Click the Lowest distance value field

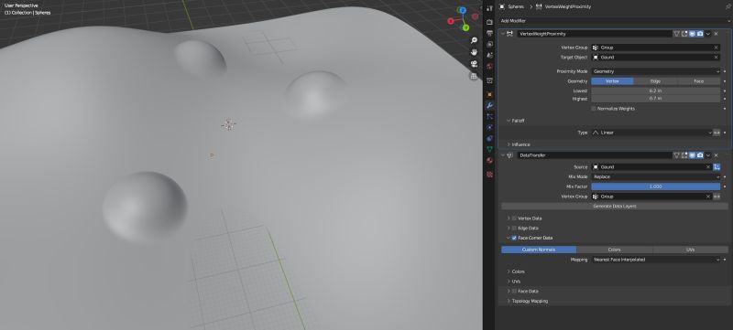coord(656,90)
